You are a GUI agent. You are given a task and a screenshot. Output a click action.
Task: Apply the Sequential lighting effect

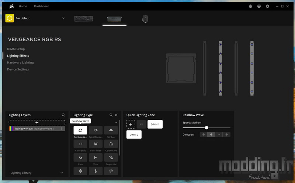111,157
